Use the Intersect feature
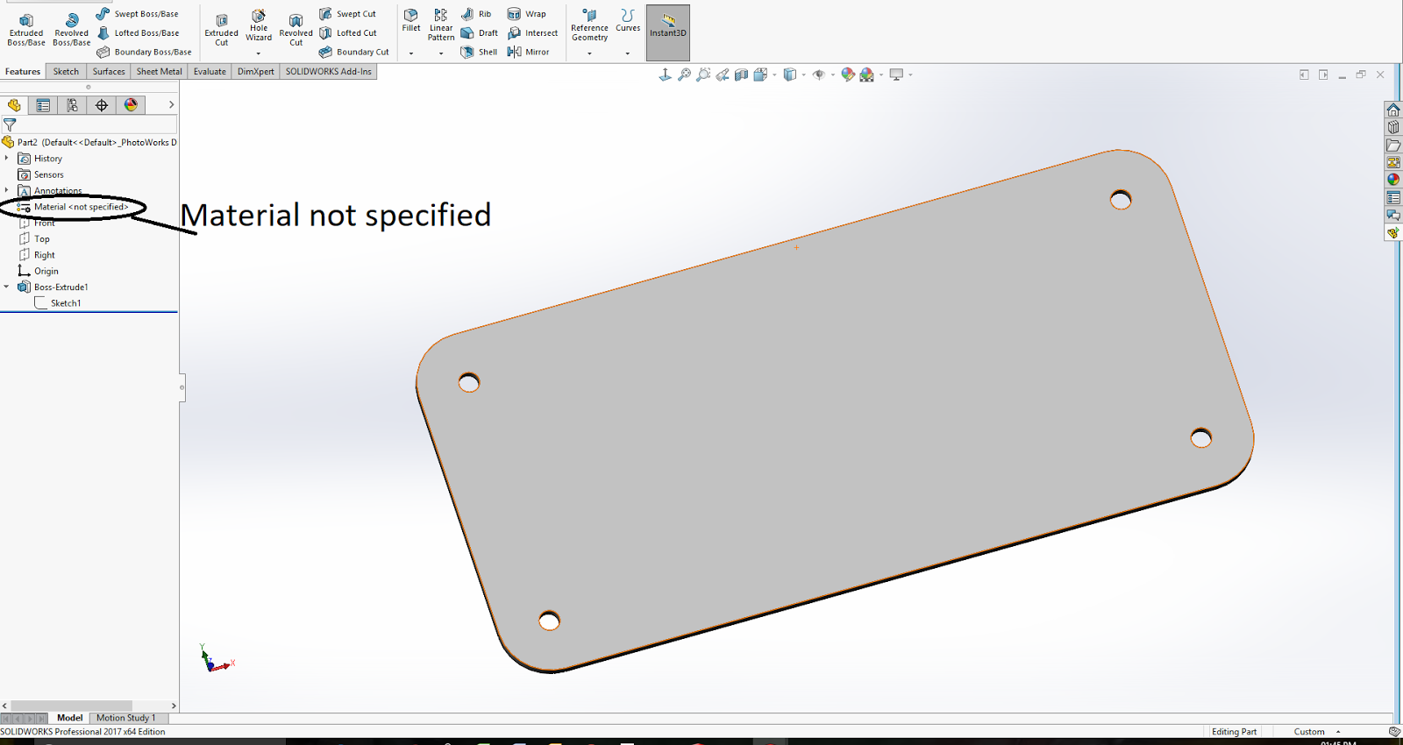The height and width of the screenshot is (745, 1403). click(532, 33)
